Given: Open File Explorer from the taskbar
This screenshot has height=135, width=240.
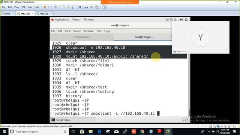Looking at the screenshot, I should [x=91, y=132].
